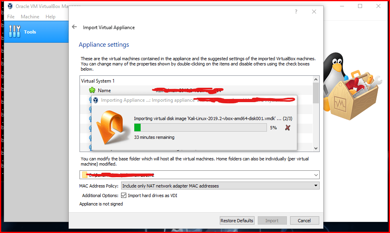The image size is (390, 233).
Task: Maximize the VirtualBox Manager window
Action: [360, 6]
